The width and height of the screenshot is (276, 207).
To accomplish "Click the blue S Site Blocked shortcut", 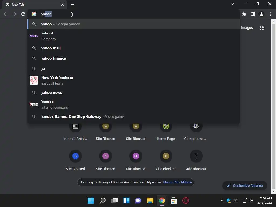I will 75,156.
